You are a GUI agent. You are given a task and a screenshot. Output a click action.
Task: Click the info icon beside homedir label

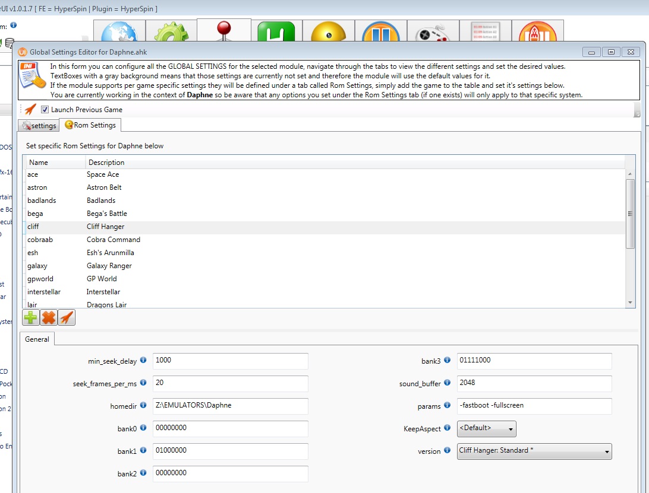[x=143, y=406]
